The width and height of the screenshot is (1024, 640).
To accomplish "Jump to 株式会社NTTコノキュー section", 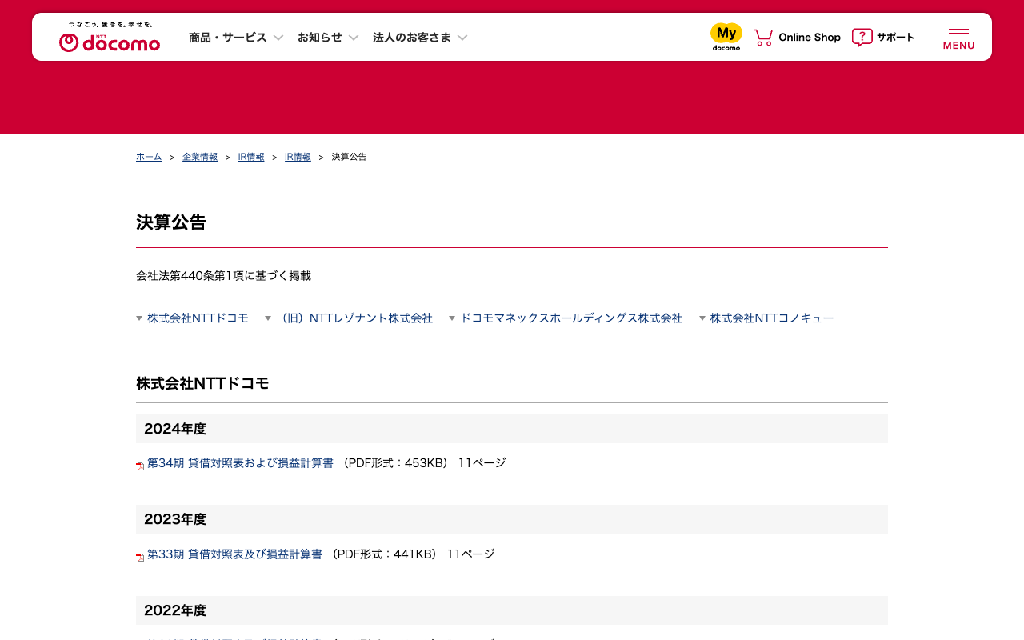I will (x=772, y=318).
